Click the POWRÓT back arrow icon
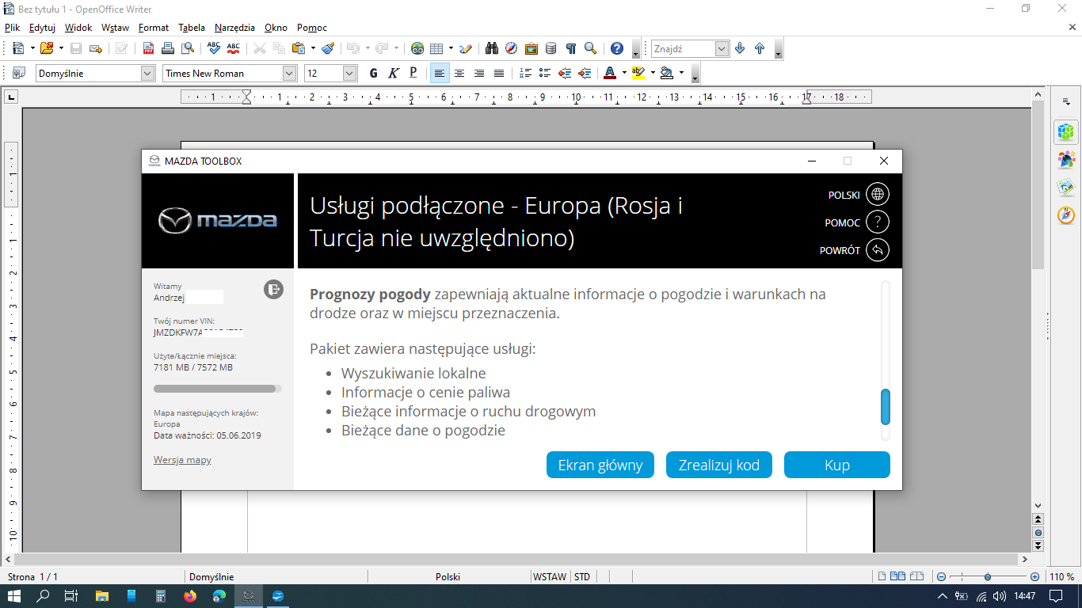Screen dimensions: 1082x608 (x=878, y=250)
